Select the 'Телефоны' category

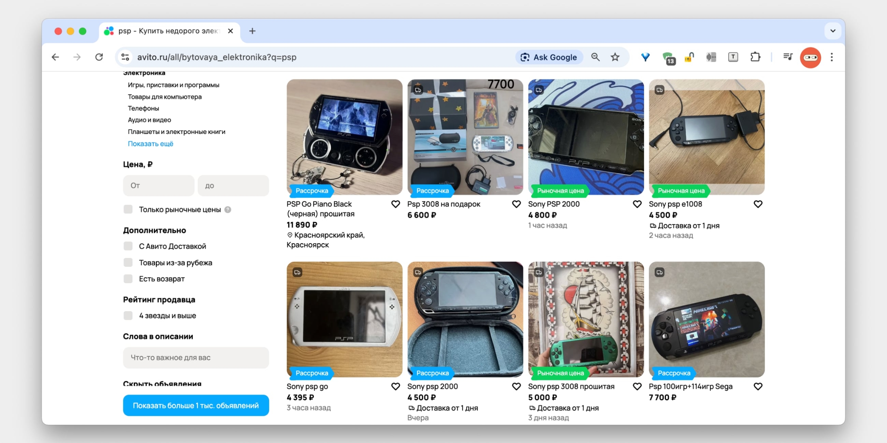point(143,108)
